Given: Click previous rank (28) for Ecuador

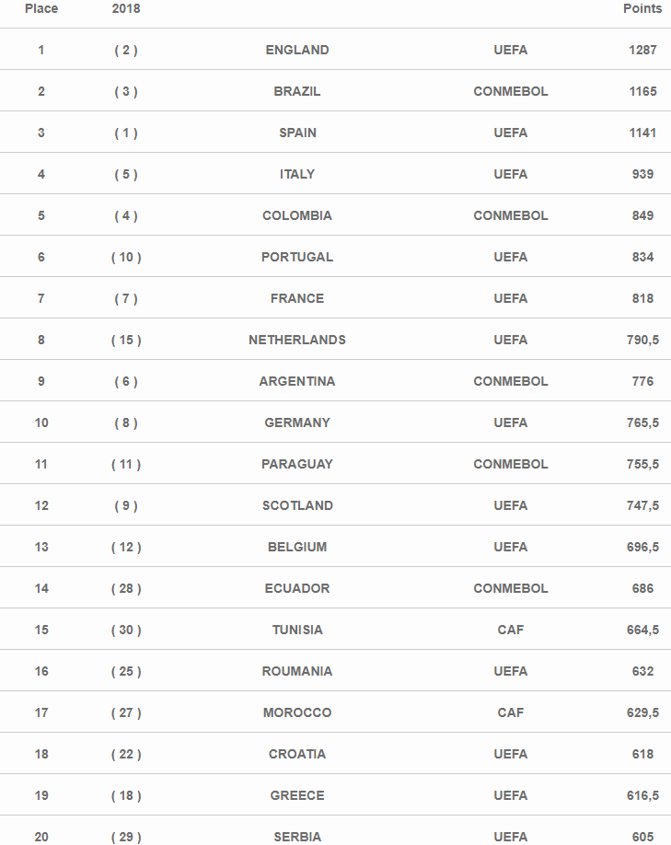Looking at the screenshot, I should tap(126, 588).
